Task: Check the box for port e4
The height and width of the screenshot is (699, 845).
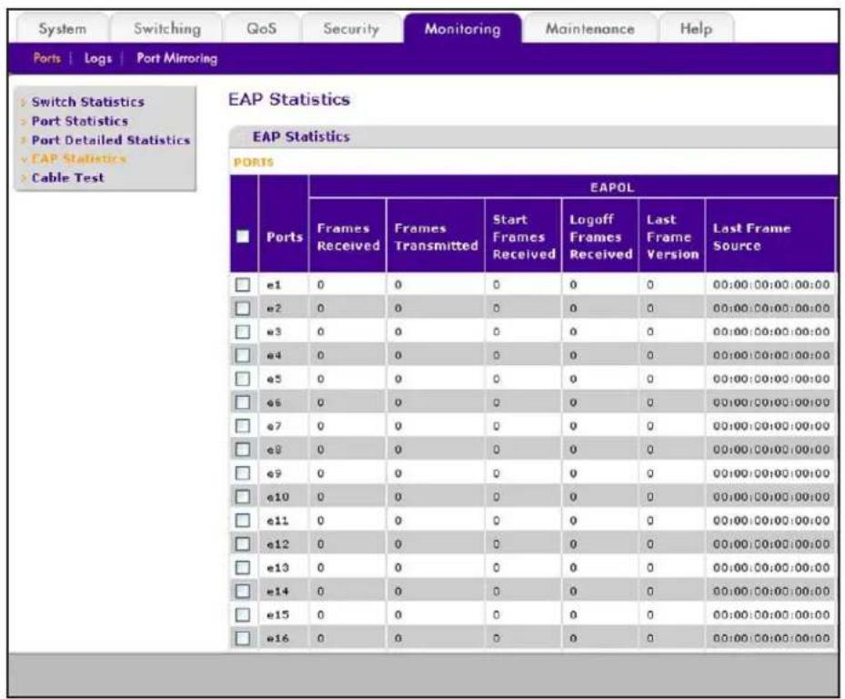Action: pyautogui.click(x=243, y=356)
